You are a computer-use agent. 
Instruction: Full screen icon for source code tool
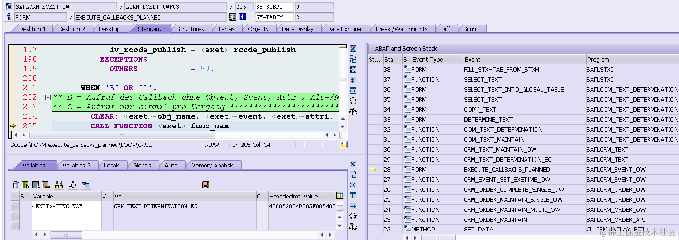[353, 70]
